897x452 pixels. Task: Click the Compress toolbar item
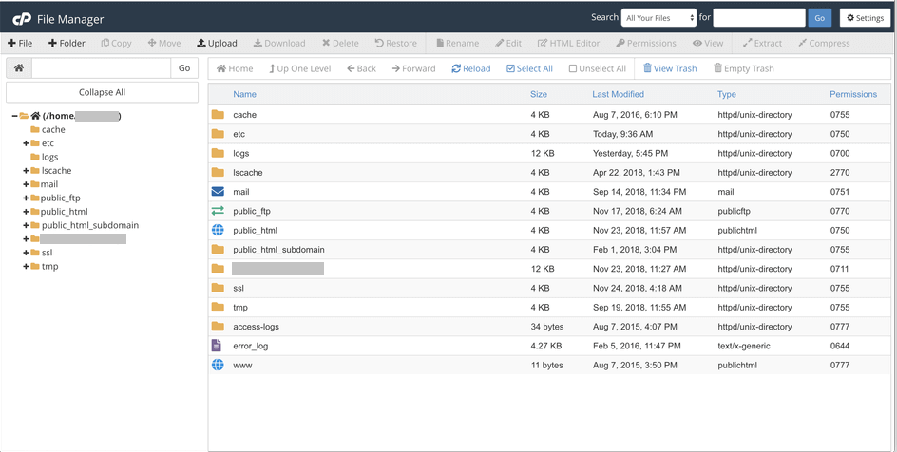824,43
